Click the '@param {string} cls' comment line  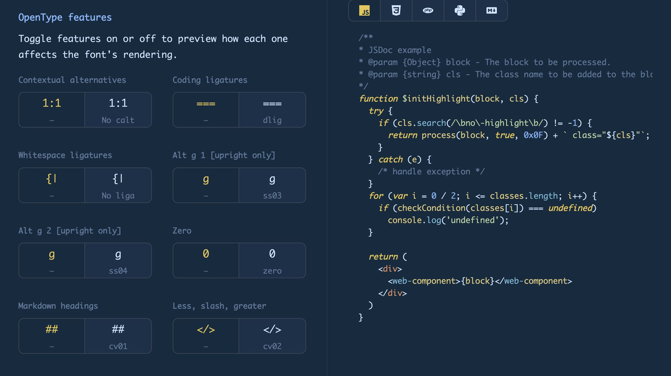[506, 75]
